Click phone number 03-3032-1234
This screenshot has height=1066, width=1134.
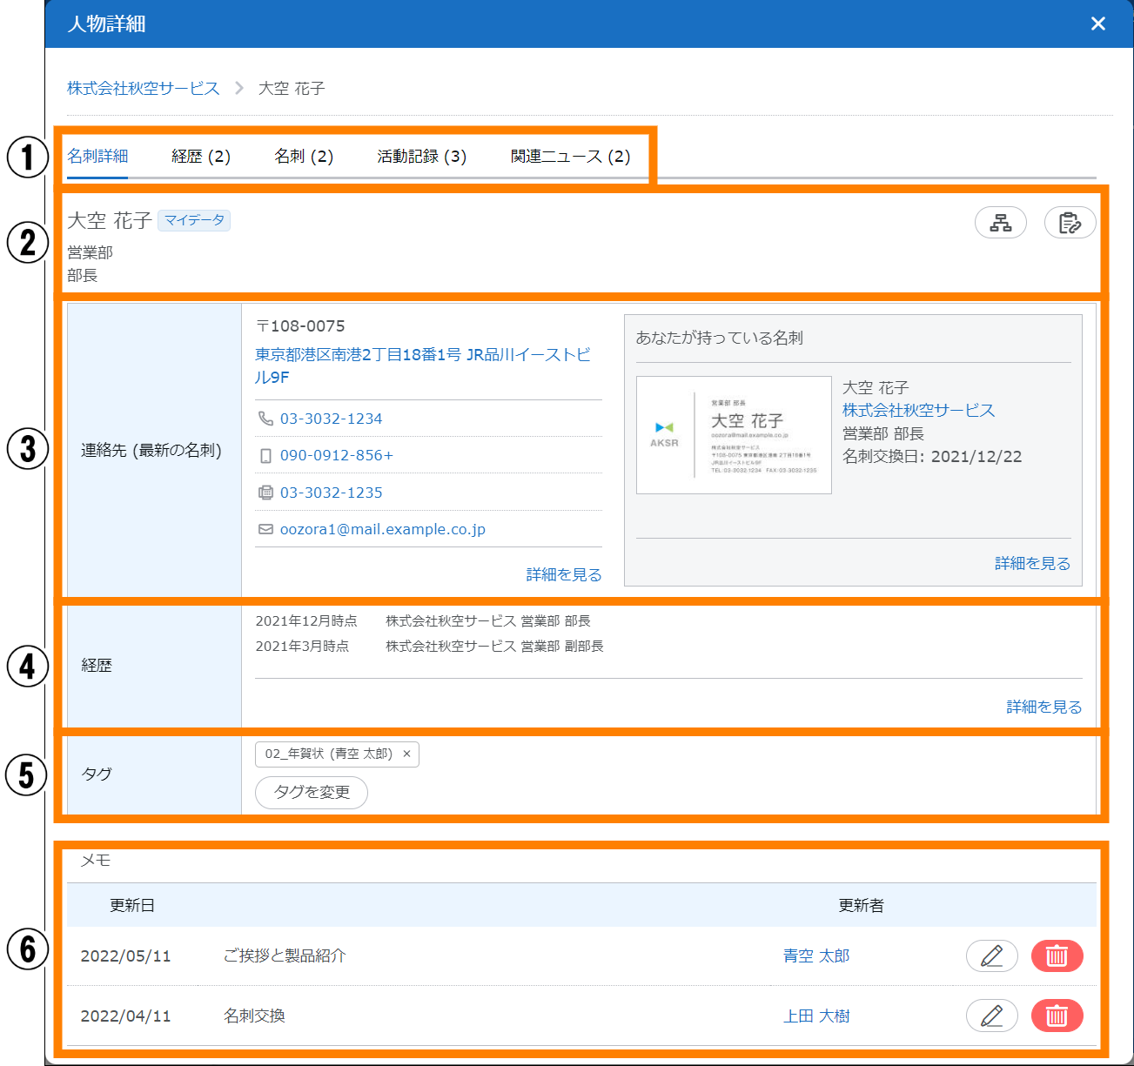pos(331,419)
